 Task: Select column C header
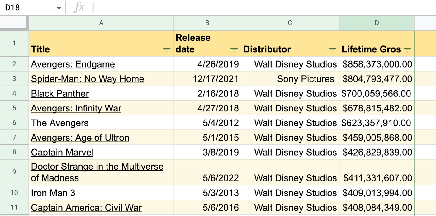tap(290, 23)
